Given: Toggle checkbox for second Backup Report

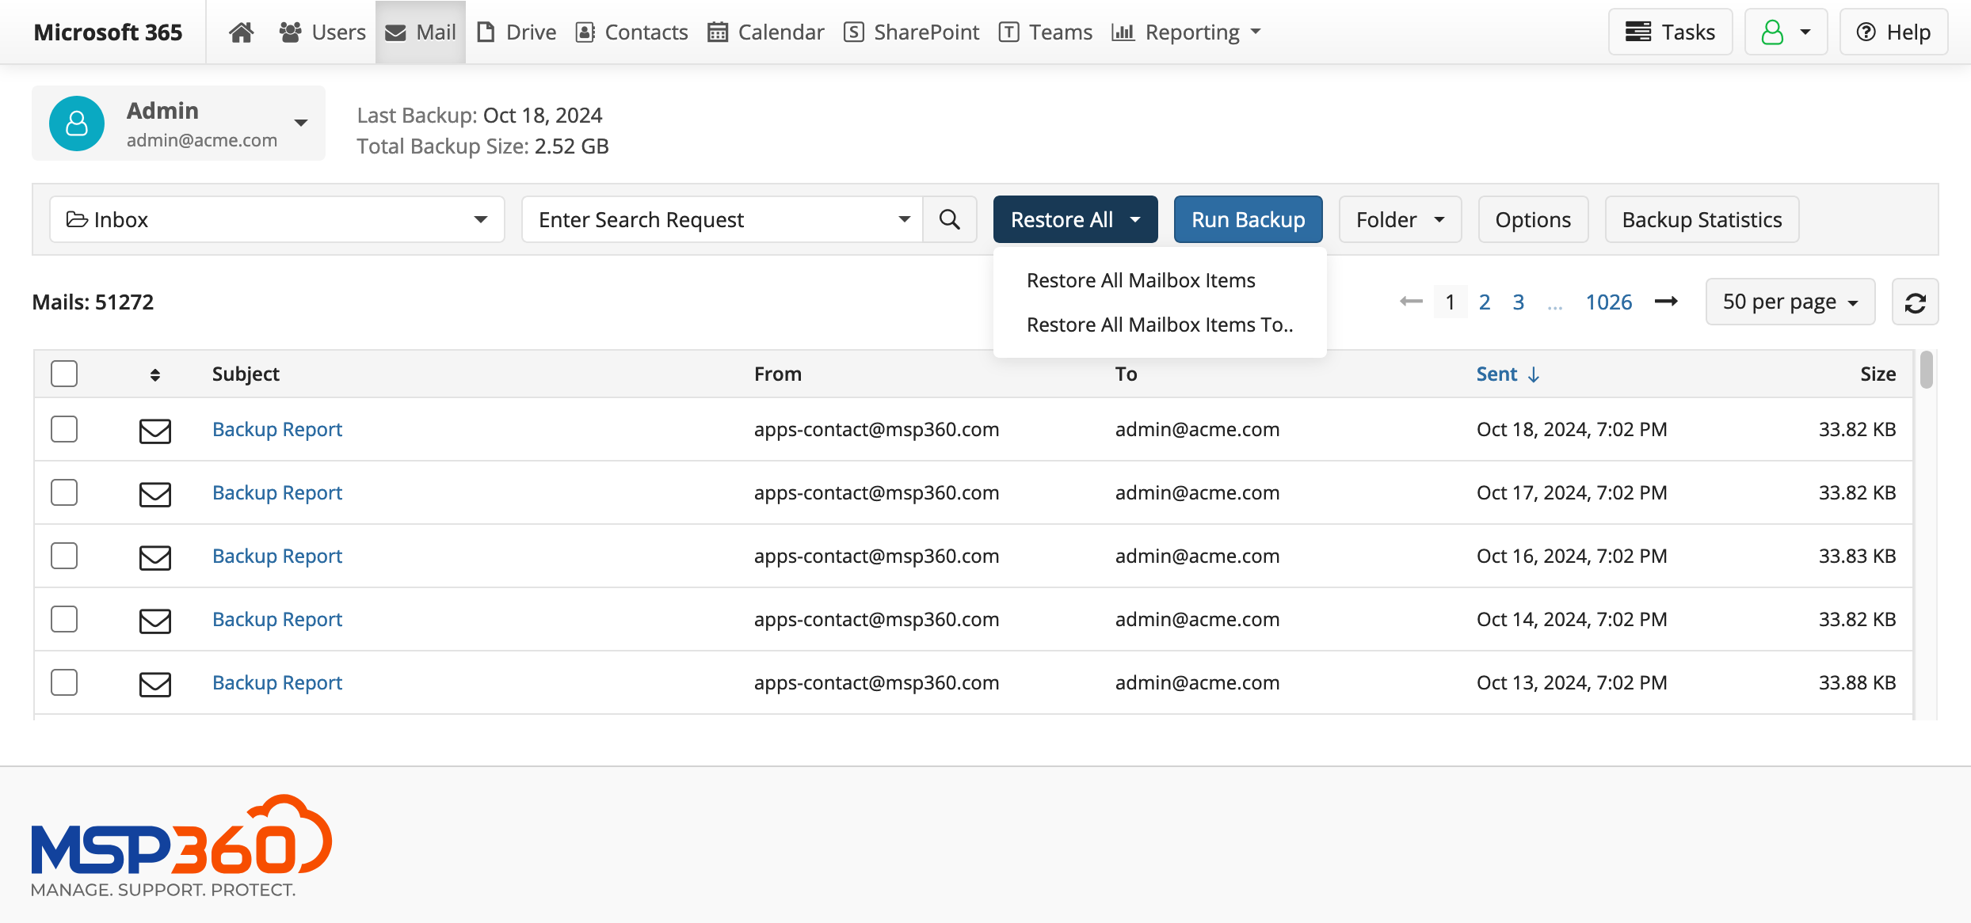Looking at the screenshot, I should 64,490.
